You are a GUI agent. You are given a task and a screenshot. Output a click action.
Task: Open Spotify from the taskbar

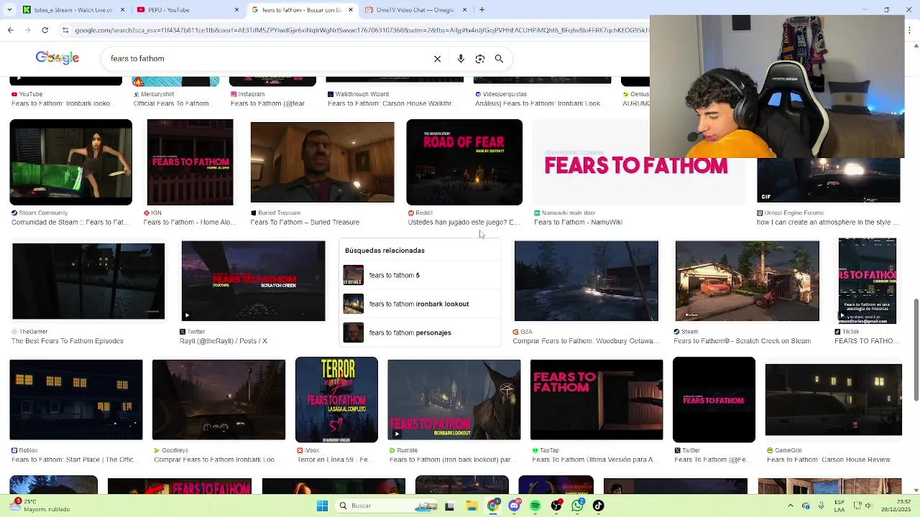[x=535, y=506]
